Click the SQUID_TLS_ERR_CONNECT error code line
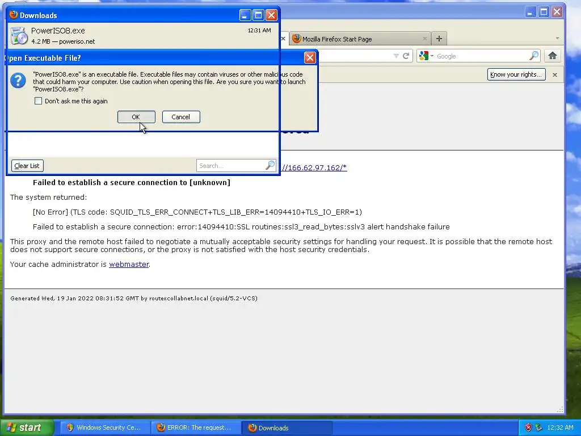 197,212
